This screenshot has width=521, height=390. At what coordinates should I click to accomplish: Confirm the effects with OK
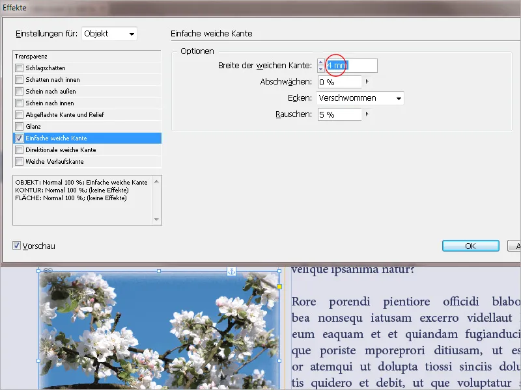click(x=470, y=246)
